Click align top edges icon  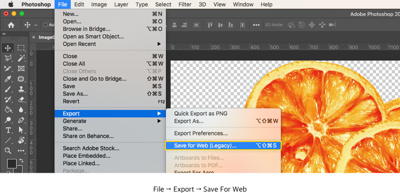(x=210, y=25)
